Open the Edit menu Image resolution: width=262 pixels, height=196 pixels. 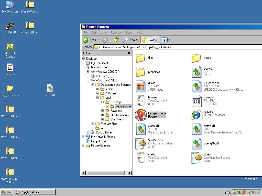point(94,33)
